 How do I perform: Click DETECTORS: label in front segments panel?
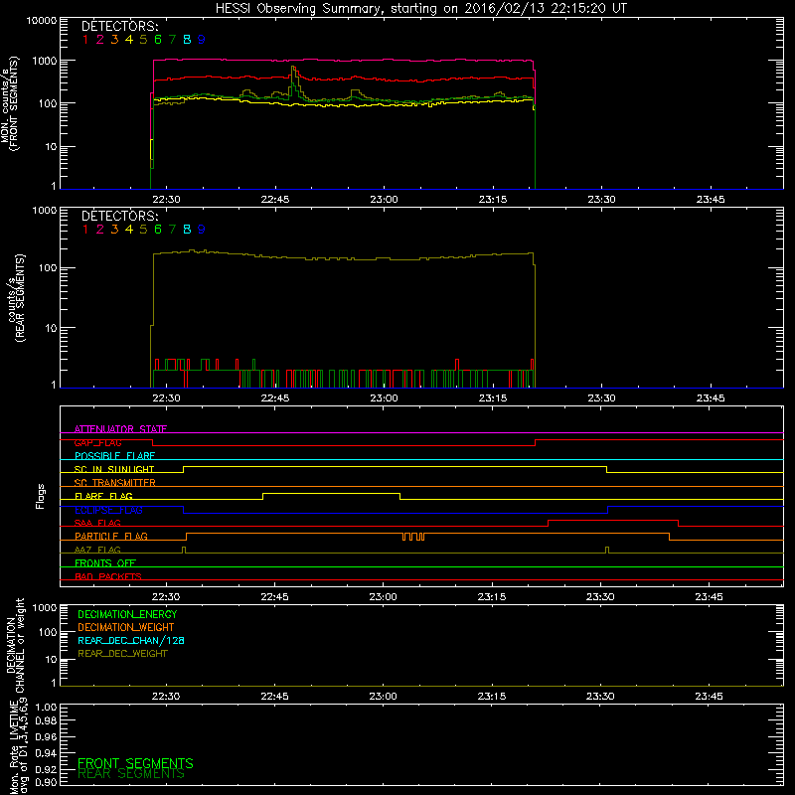[x=120, y=27]
